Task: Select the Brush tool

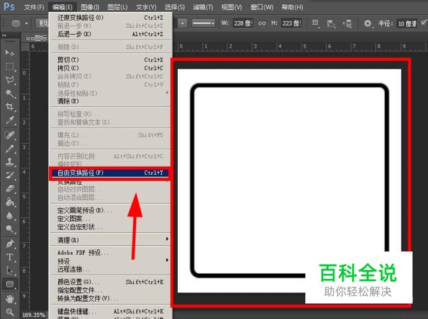Action: click(10, 149)
